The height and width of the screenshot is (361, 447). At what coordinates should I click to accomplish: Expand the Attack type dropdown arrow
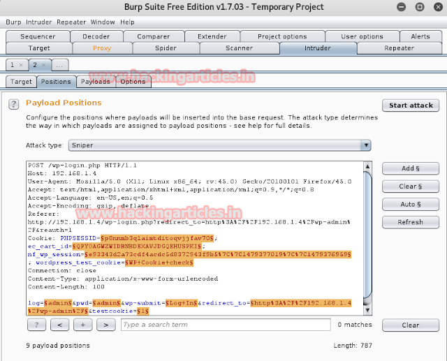pos(366,145)
